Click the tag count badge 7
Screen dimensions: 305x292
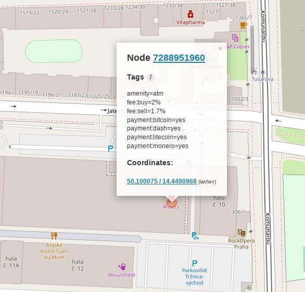pyautogui.click(x=150, y=77)
